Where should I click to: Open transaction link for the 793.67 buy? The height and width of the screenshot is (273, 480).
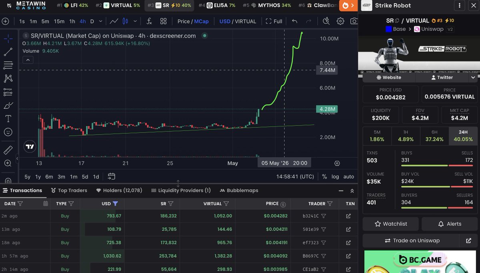[x=348, y=216]
